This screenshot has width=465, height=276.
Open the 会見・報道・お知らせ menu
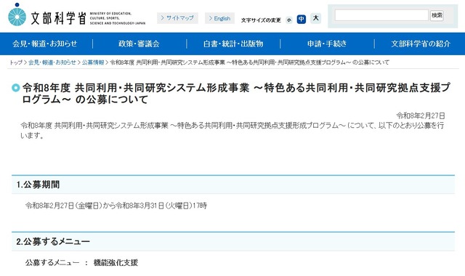pos(45,44)
